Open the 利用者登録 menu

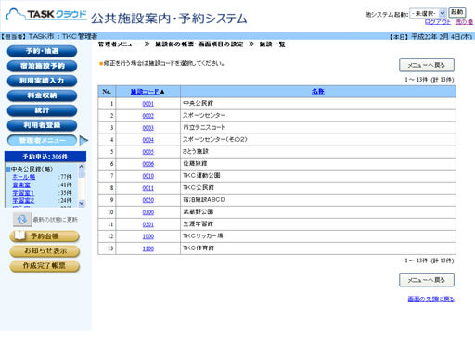click(x=42, y=125)
